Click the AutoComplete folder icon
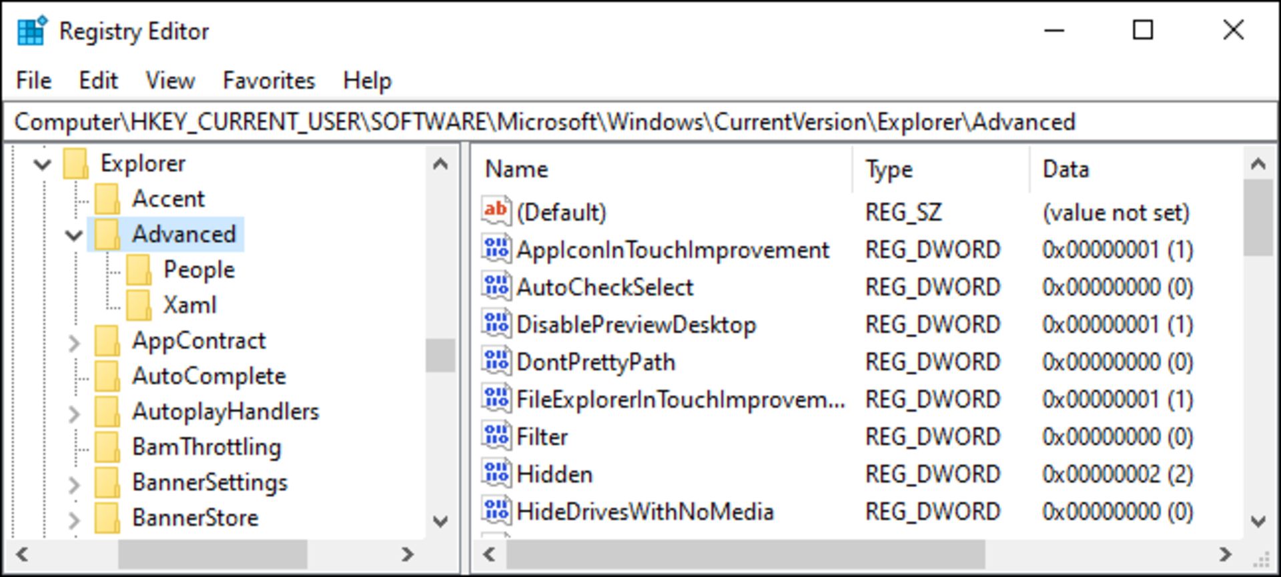The height and width of the screenshot is (577, 1281). click(x=107, y=376)
